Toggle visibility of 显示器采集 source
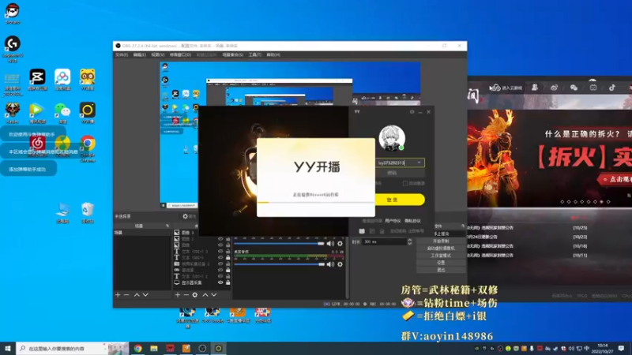 [x=220, y=282]
